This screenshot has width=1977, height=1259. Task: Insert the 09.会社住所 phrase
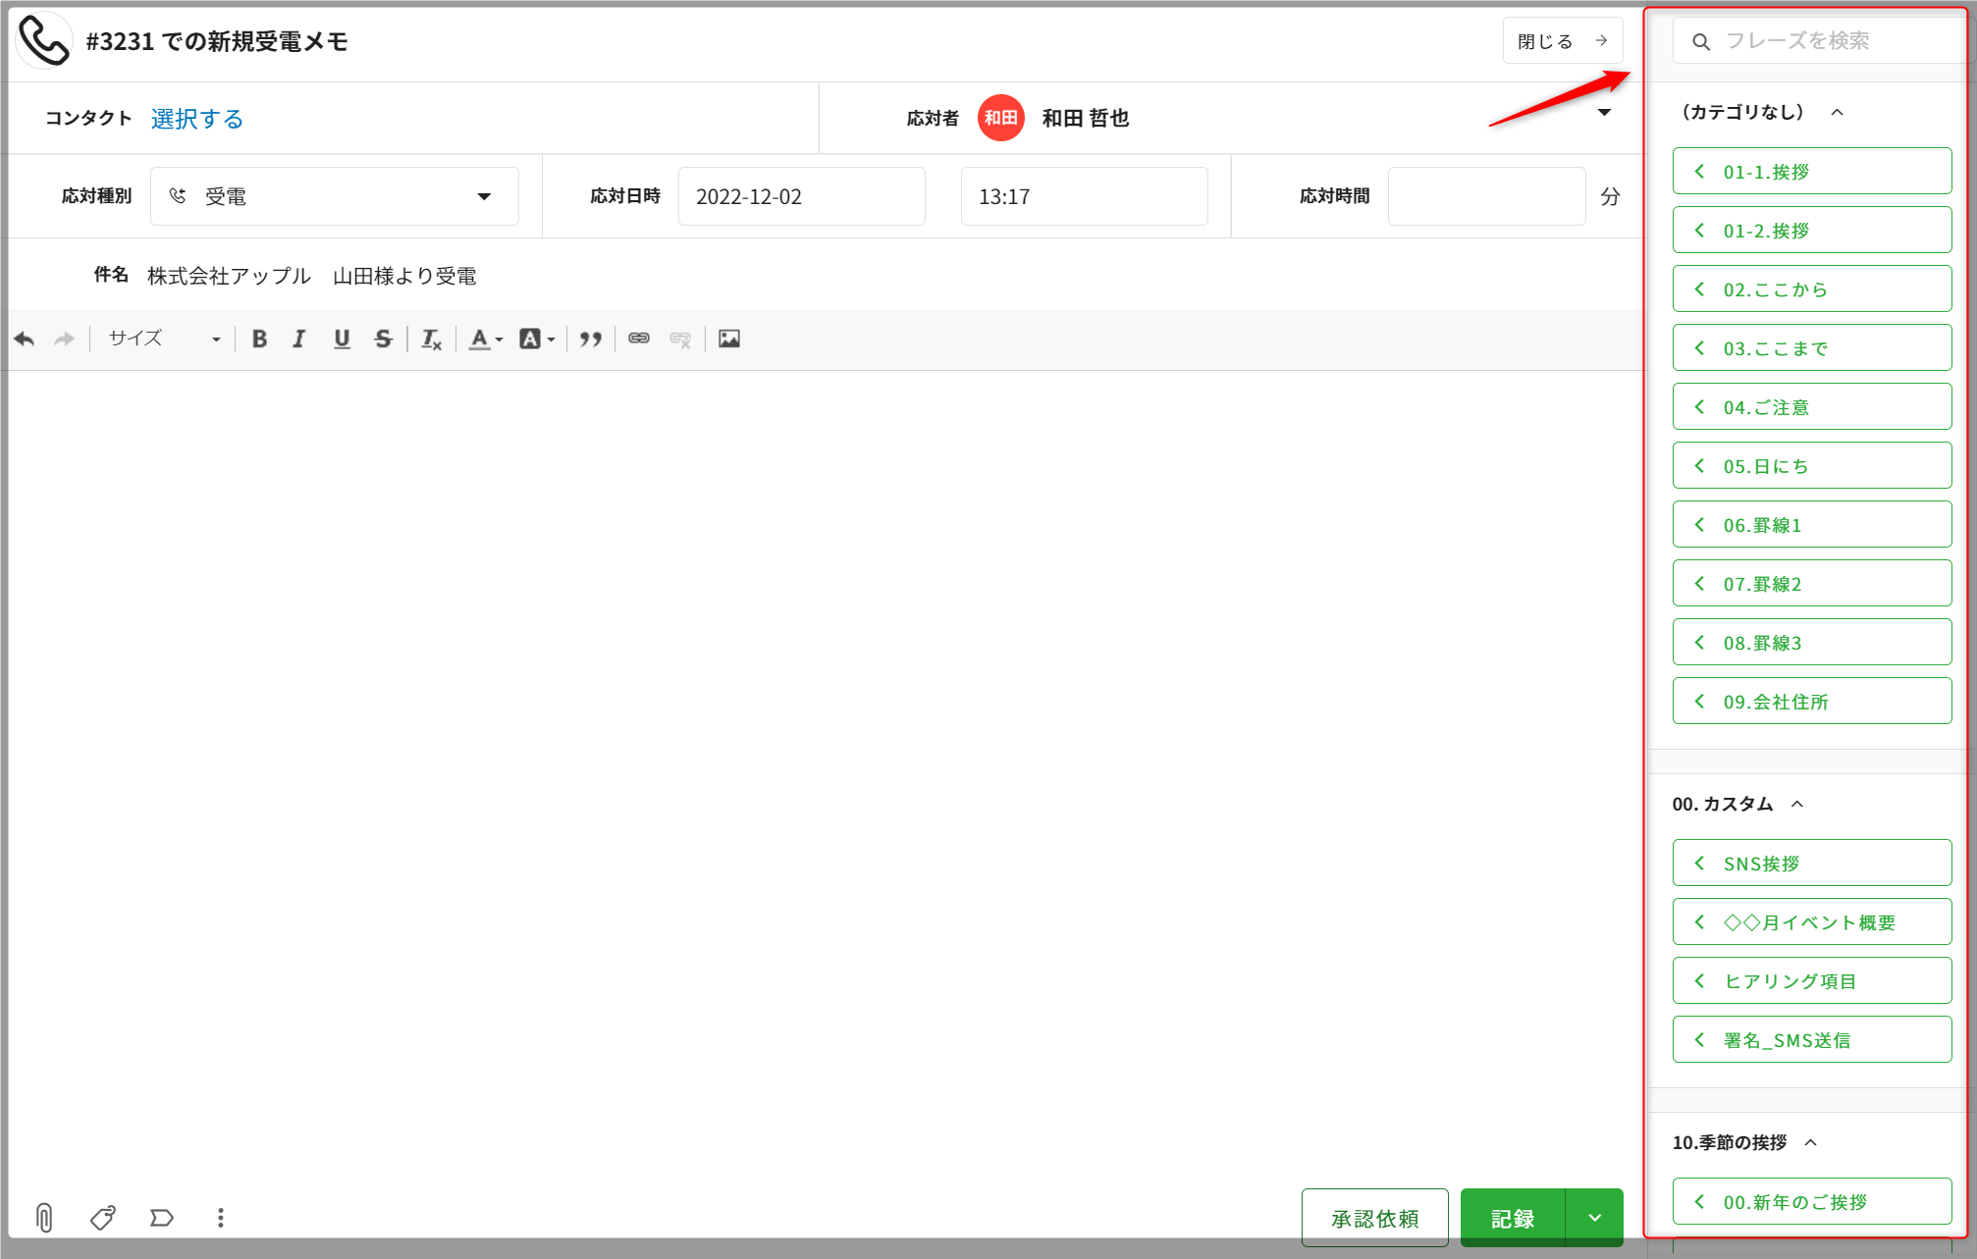(x=1811, y=702)
